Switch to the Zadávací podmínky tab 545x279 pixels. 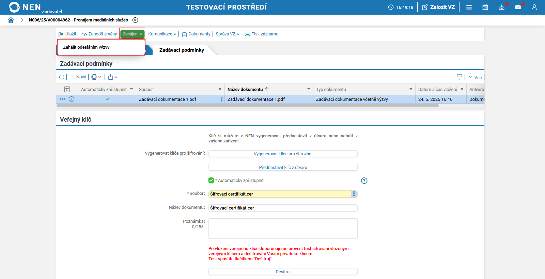(x=182, y=50)
